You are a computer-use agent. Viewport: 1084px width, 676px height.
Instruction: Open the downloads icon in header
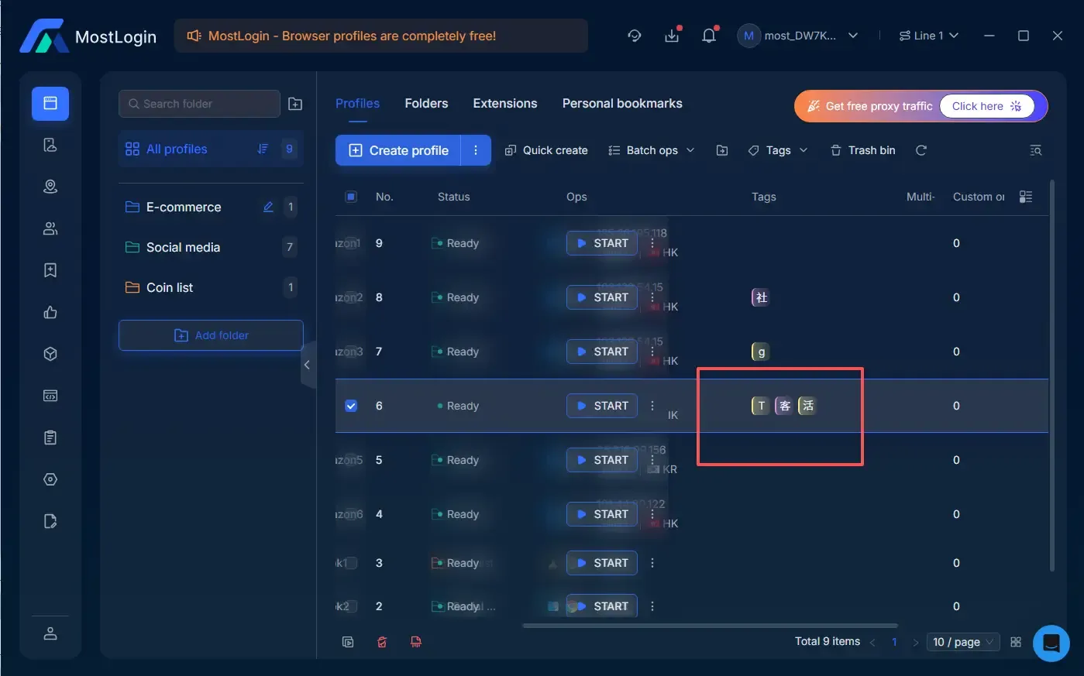tap(672, 36)
